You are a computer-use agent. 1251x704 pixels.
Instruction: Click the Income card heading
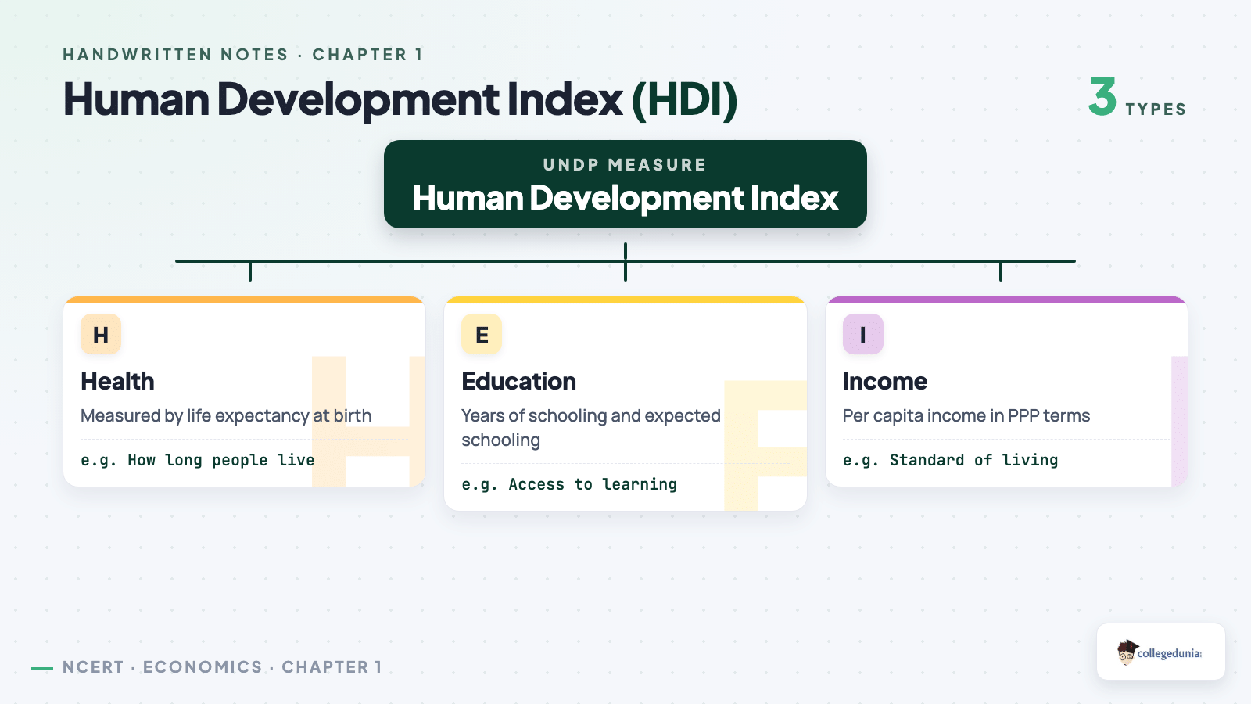point(885,381)
